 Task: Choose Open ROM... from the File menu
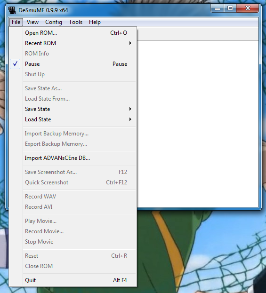click(73, 33)
